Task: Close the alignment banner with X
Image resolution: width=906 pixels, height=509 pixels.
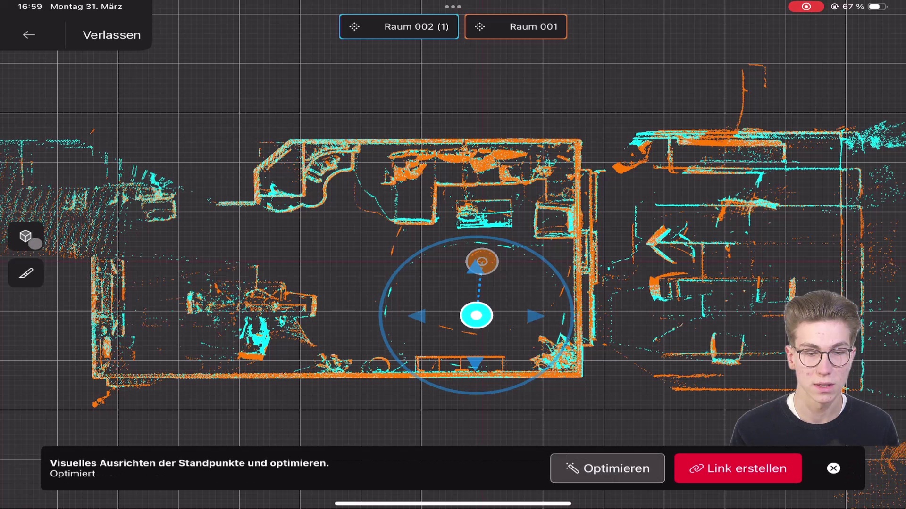Action: [x=833, y=468]
